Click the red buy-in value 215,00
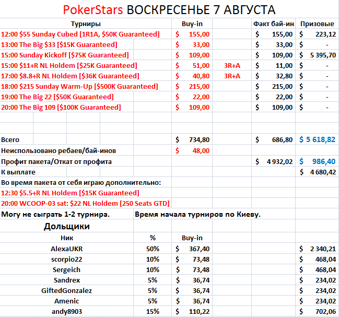The image size is (339, 317). point(199,87)
